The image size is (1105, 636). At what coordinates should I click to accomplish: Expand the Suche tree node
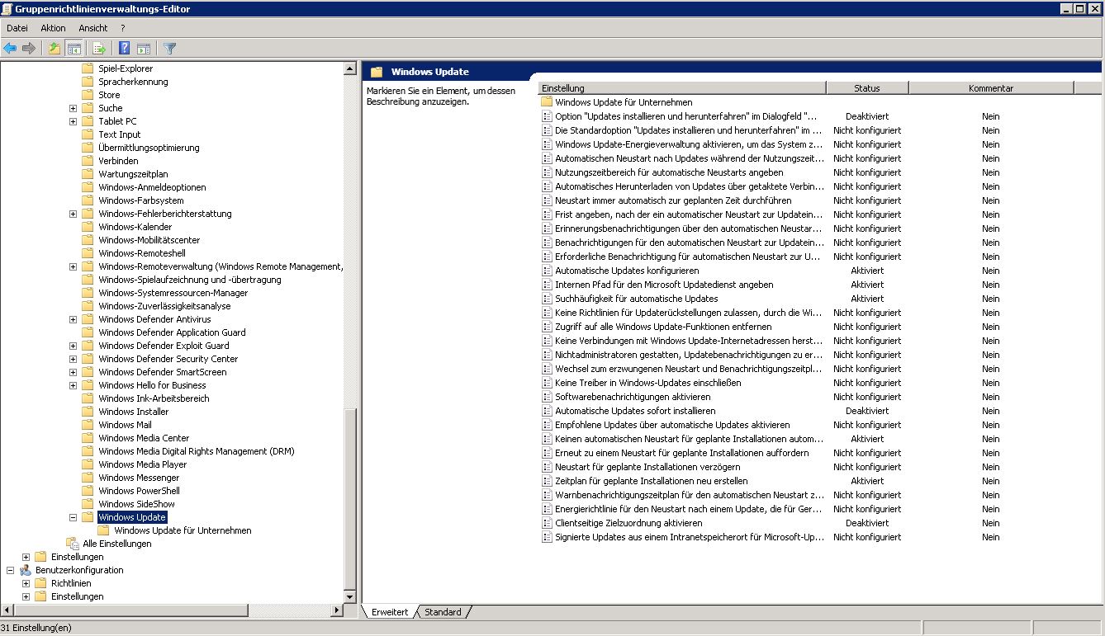[73, 108]
